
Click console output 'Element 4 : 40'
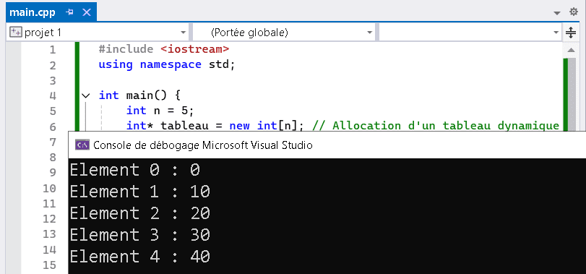point(140,257)
